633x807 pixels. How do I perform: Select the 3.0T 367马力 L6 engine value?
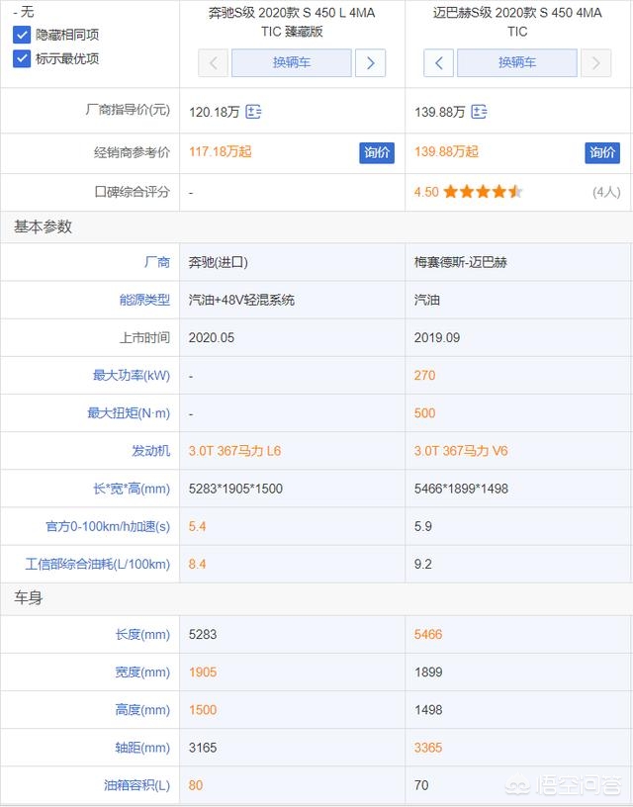coord(234,451)
